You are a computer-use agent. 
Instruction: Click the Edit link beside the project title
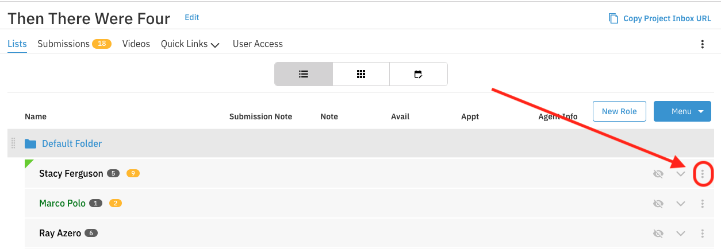pos(191,17)
